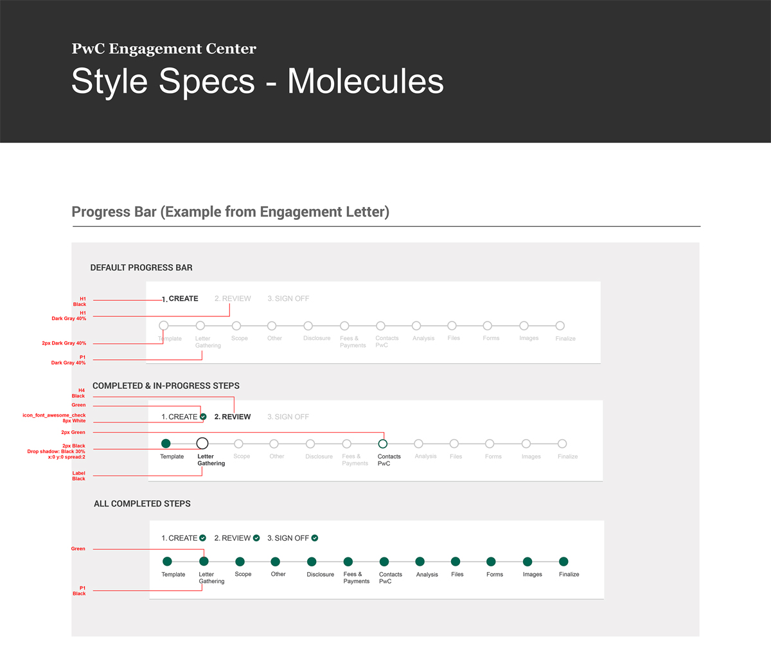Click Analysis step circle in all-completed bar
The image size is (771, 657).
[420, 562]
